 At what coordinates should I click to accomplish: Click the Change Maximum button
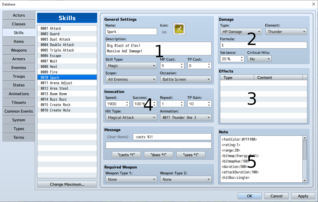tap(67, 184)
